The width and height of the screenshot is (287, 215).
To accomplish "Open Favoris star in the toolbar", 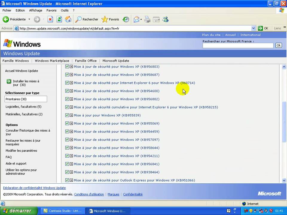I will click(x=105, y=19).
